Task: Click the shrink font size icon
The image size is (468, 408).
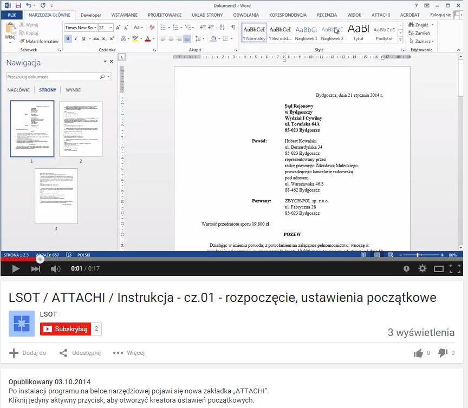Action: [x=126, y=28]
